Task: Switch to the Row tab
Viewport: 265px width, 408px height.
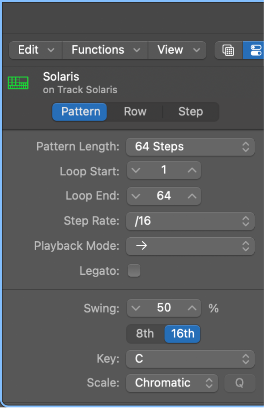Action: (135, 112)
